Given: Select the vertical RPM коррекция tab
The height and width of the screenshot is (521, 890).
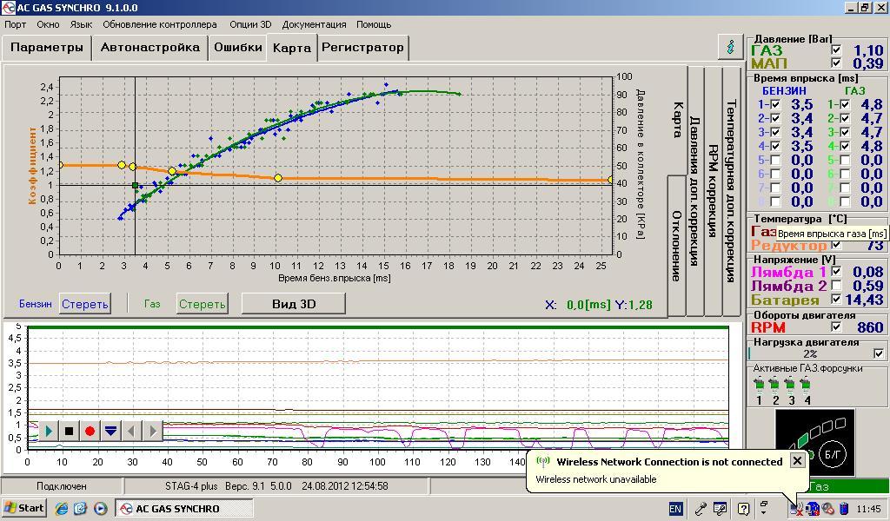Looking at the screenshot, I should [x=713, y=190].
